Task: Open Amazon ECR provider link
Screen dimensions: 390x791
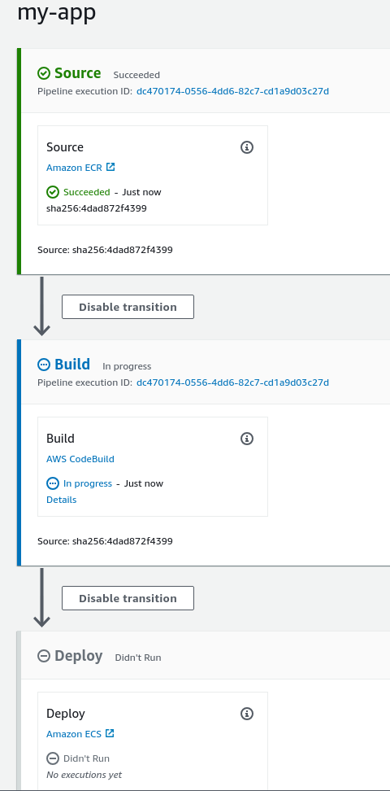Action: [74, 168]
